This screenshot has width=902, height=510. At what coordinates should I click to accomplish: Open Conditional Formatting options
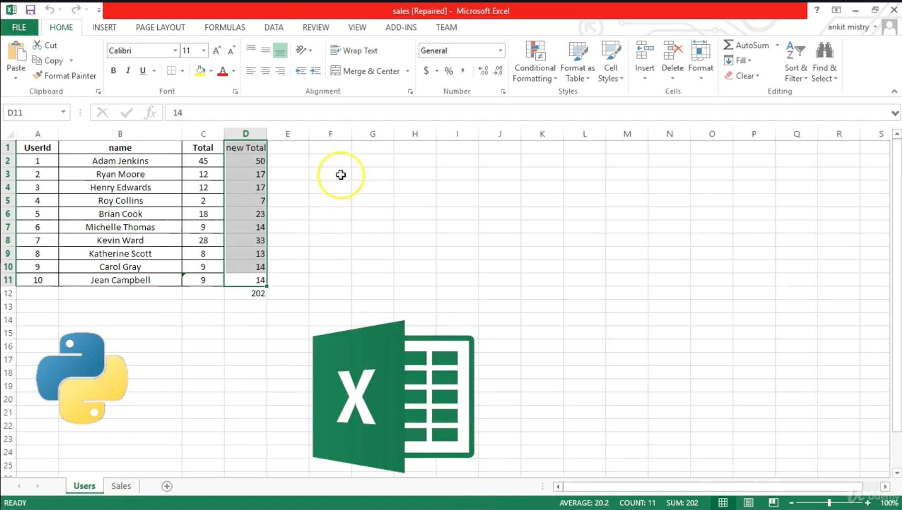tap(535, 61)
